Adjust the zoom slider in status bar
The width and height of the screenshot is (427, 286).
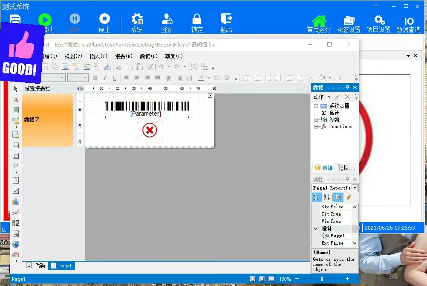point(322,279)
